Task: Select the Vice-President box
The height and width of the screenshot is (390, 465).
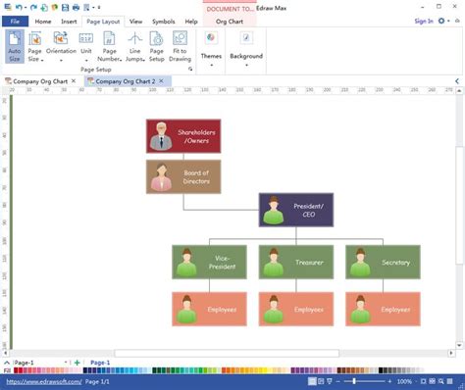Action: coord(209,262)
